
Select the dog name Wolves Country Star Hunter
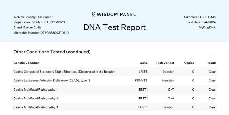tap(33, 17)
